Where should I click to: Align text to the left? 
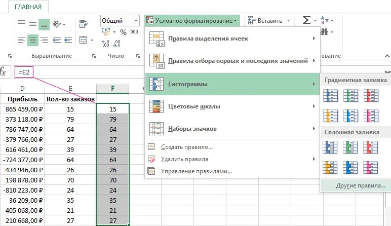[x=22, y=40]
